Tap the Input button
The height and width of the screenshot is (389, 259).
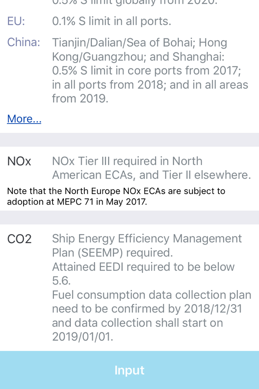tap(129, 370)
